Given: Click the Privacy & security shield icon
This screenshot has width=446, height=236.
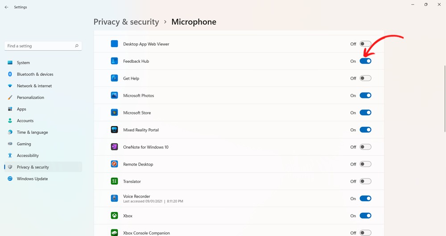Looking at the screenshot, I should 10,167.
